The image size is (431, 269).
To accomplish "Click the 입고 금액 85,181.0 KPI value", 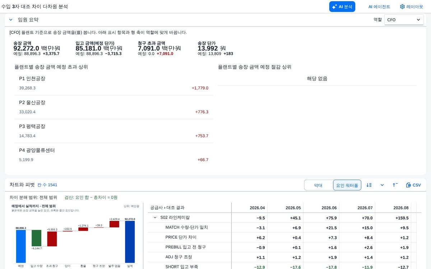I will pyautogui.click(x=99, y=48).
